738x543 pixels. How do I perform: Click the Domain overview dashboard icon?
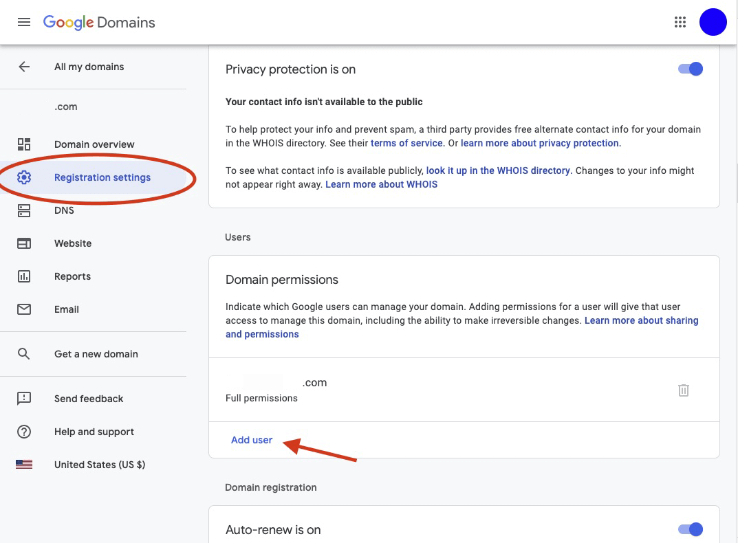coord(24,144)
